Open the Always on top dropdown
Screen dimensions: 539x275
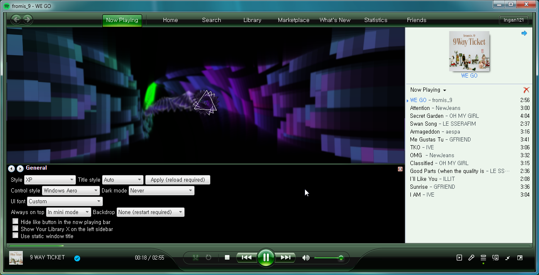(68, 212)
